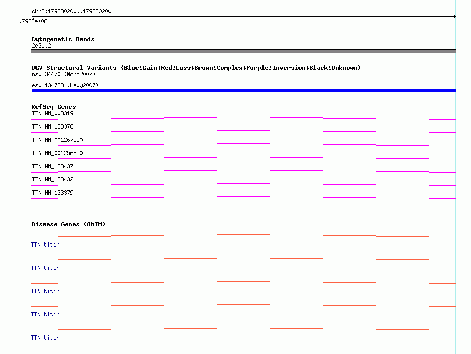Select the TTN|NM_001256850 transcript label
Image resolution: width=471 pixels, height=354 pixels.
point(57,153)
